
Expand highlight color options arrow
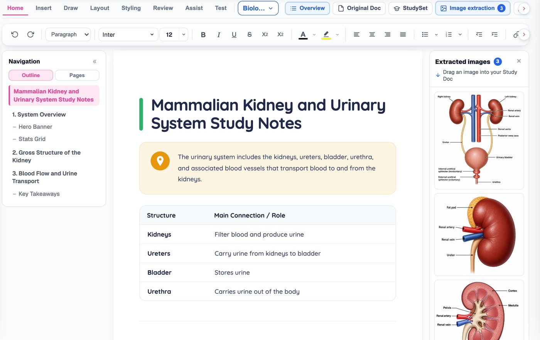click(337, 35)
